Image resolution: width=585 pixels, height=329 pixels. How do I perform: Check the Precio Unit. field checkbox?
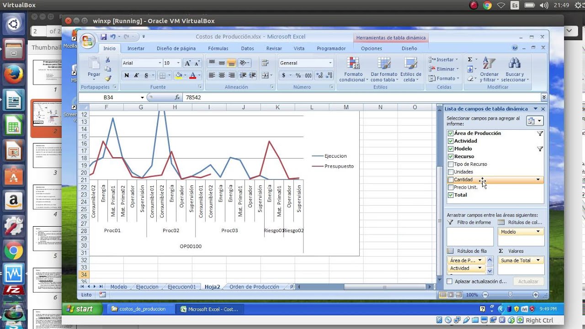[451, 187]
